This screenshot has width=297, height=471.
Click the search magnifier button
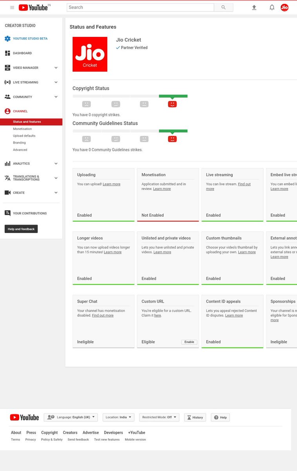[223, 7]
